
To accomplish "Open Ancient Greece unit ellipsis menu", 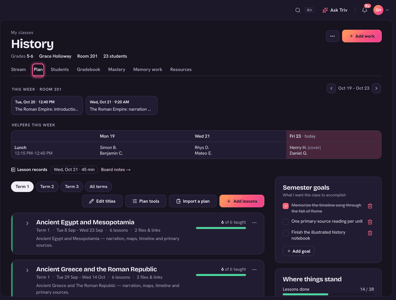I will coord(254,270).
